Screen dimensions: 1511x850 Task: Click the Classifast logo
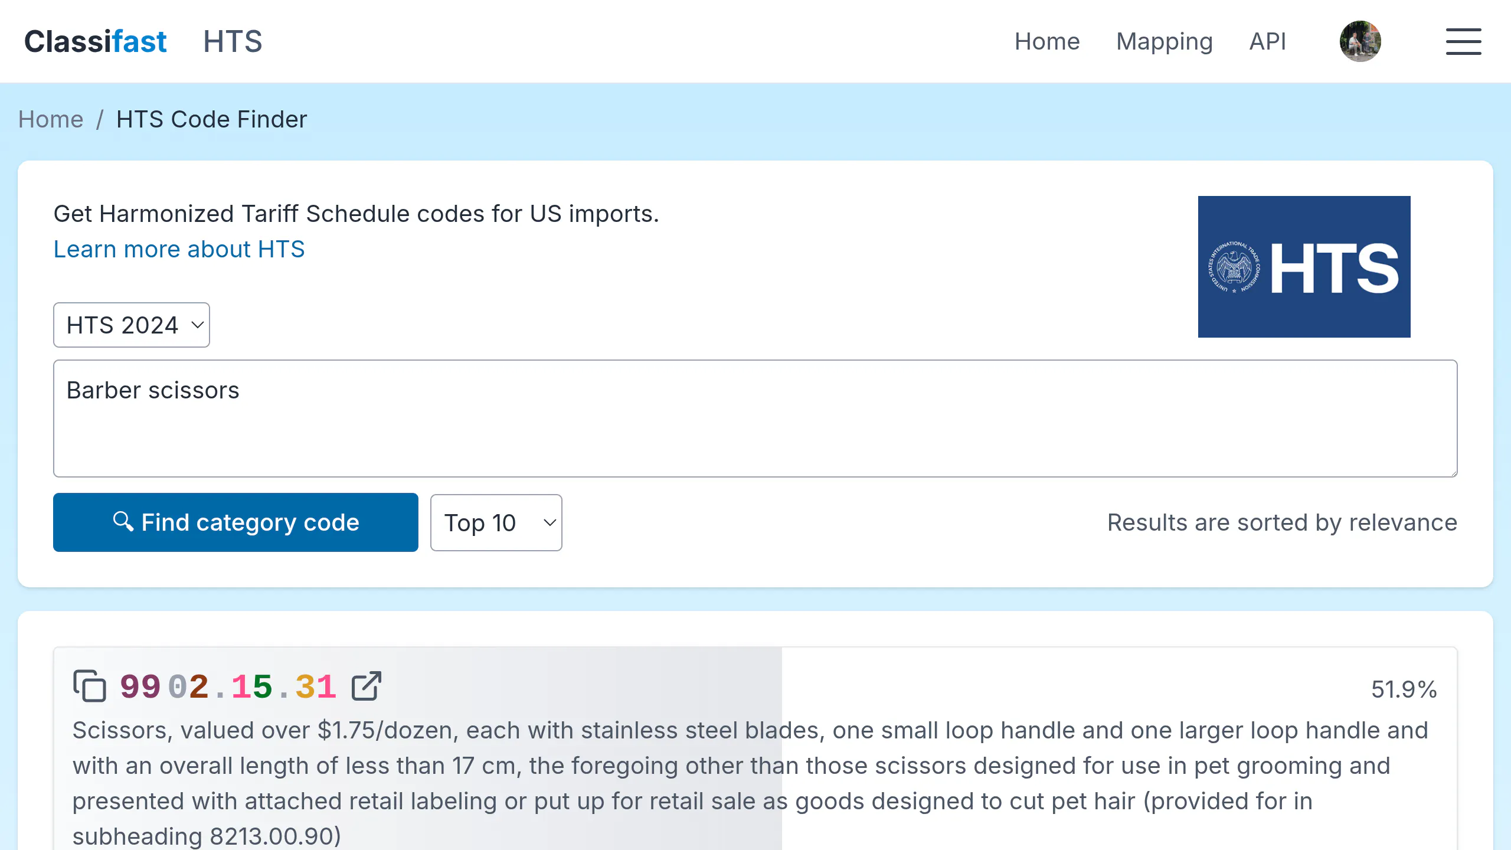96,41
